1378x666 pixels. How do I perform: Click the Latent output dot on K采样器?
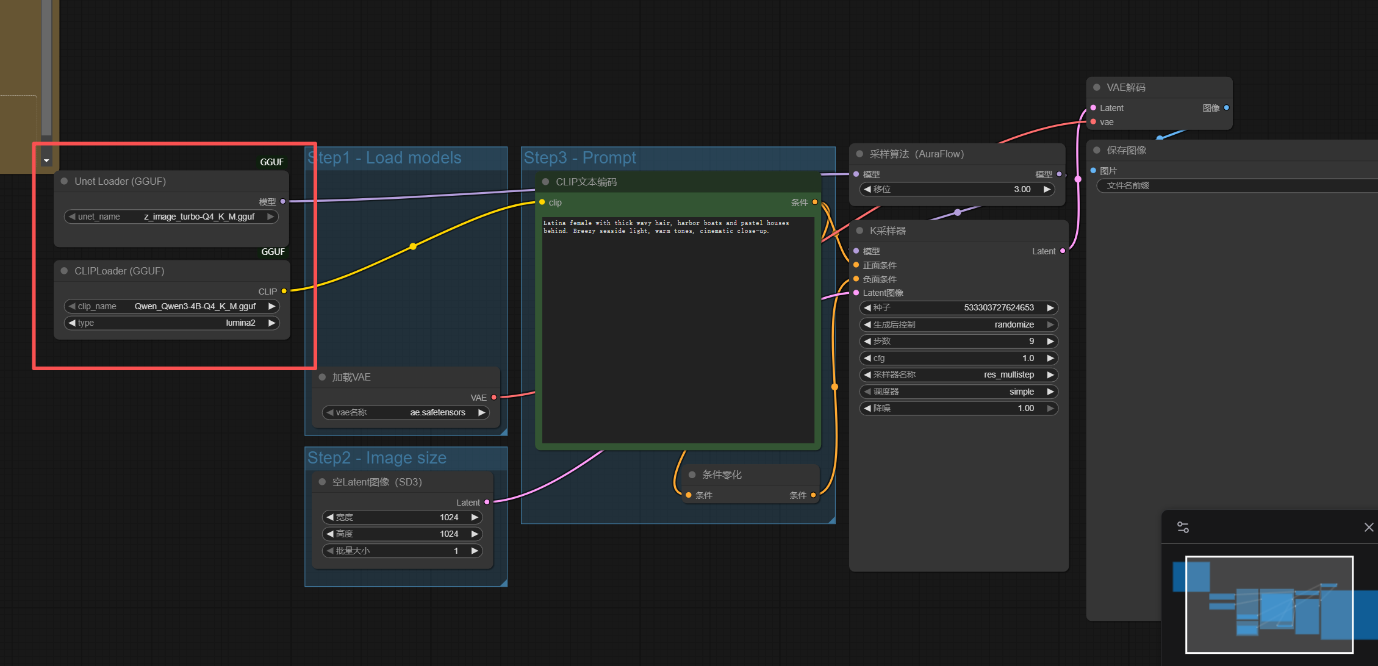pos(1063,251)
